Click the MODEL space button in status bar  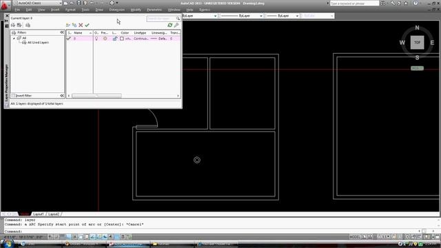click(x=355, y=237)
